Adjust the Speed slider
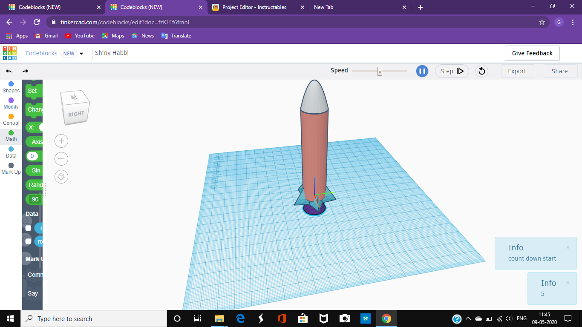582x327 pixels. pos(379,70)
